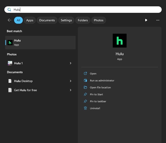
Task: Click the Uninstall trash can icon
Action: (x=85, y=108)
